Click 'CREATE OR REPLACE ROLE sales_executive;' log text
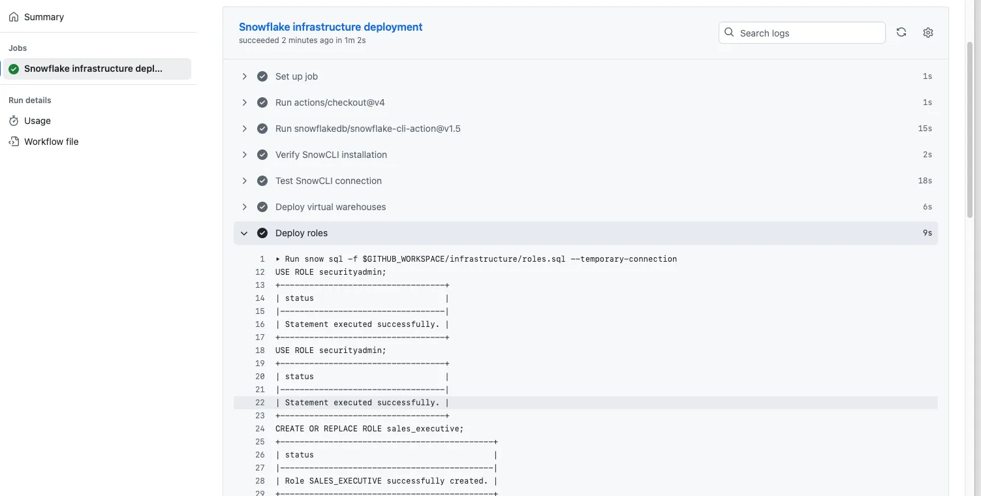 (369, 429)
